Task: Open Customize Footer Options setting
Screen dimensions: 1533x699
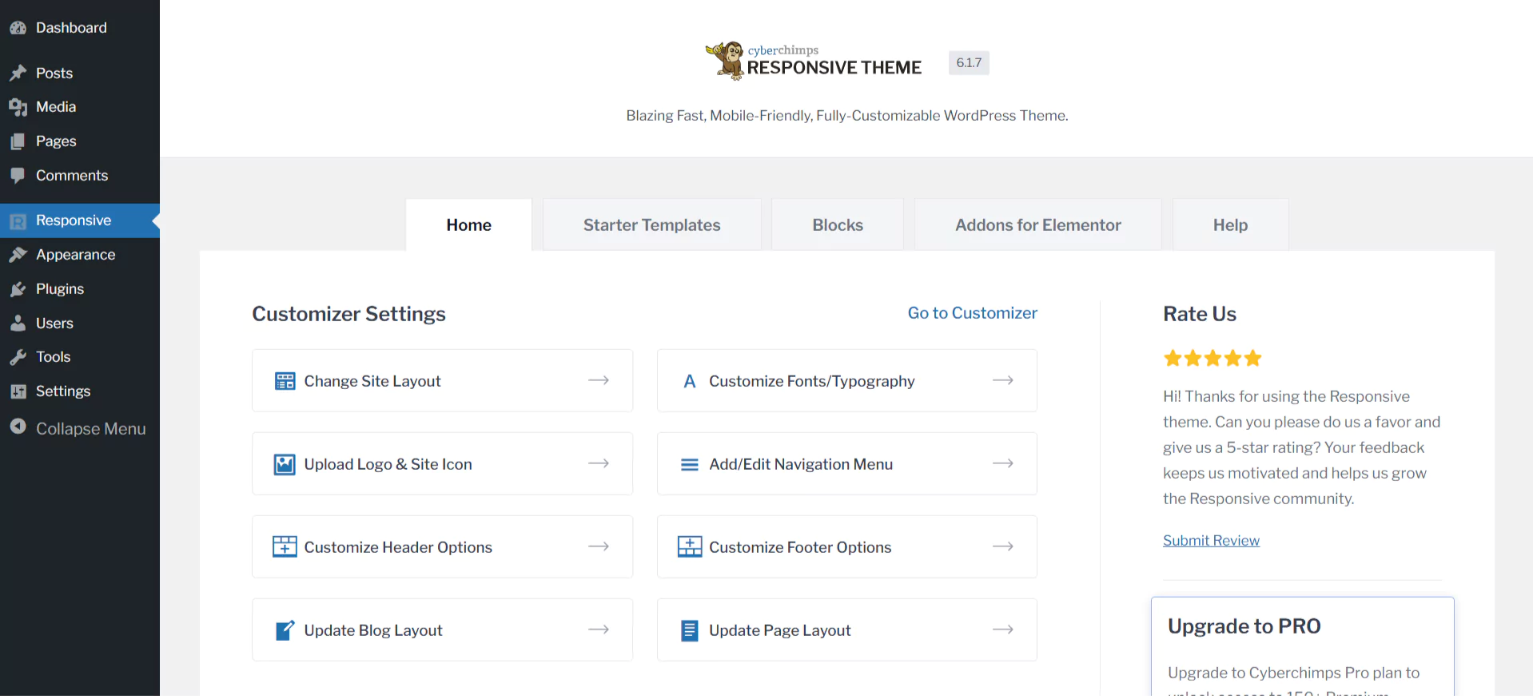Action: coord(847,546)
